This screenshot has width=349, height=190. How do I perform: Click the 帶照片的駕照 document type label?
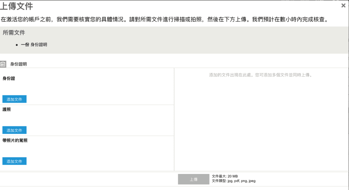click(x=15, y=140)
